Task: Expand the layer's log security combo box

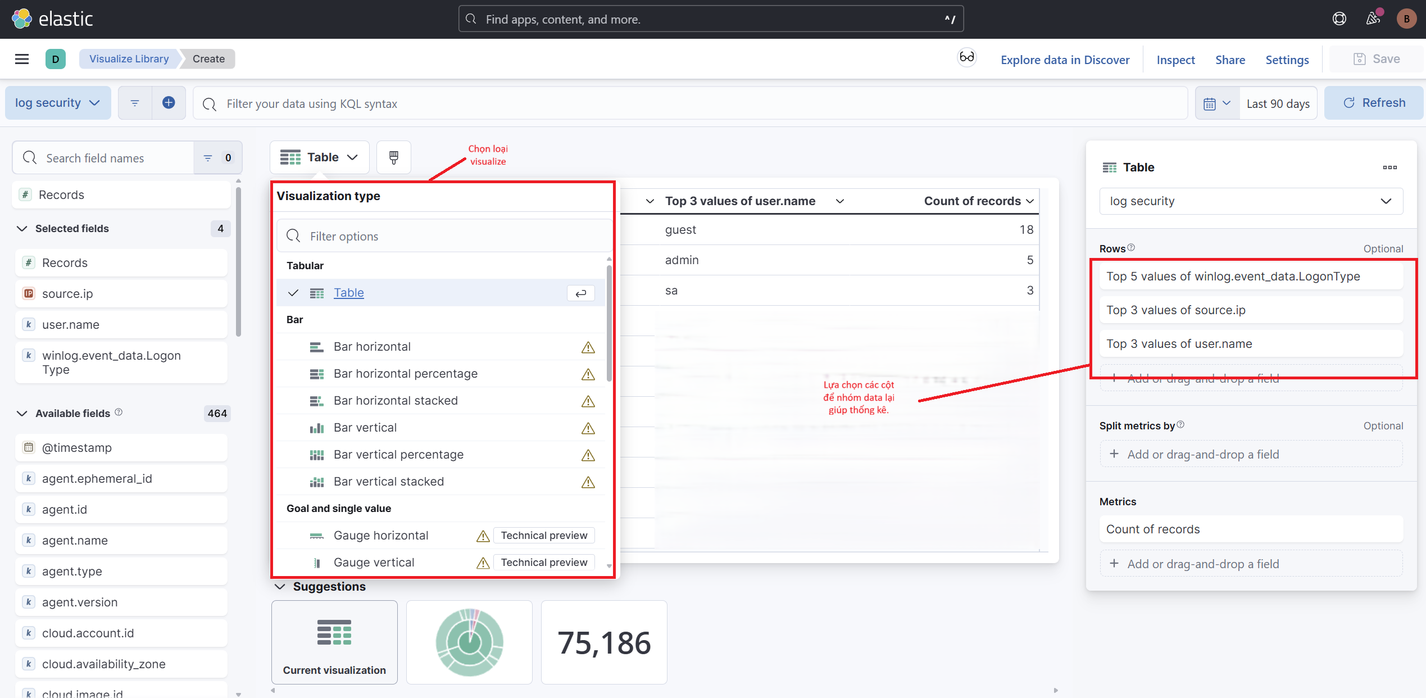Action: click(1250, 201)
